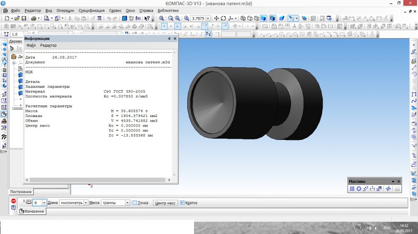
Task: Open the Сервис menu
Action: click(115, 11)
